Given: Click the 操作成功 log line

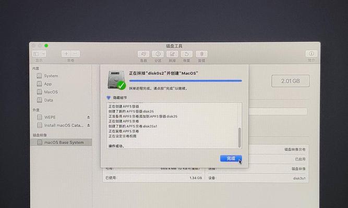Looking at the screenshot, I should point(116,146).
